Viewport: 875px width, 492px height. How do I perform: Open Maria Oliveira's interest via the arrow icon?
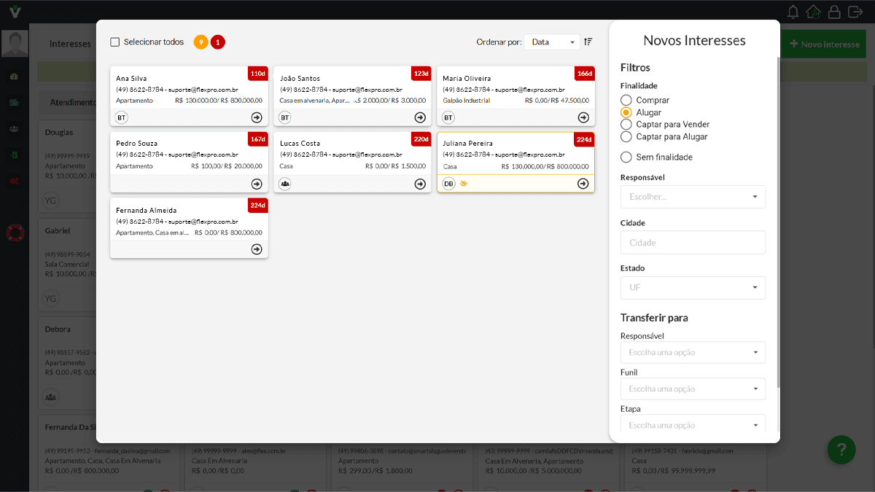[583, 117]
